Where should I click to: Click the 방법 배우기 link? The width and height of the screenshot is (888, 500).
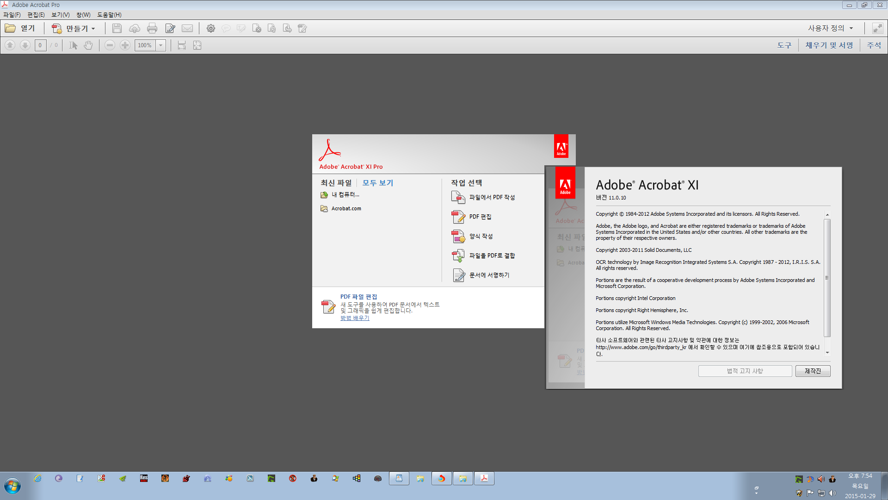[355, 318]
